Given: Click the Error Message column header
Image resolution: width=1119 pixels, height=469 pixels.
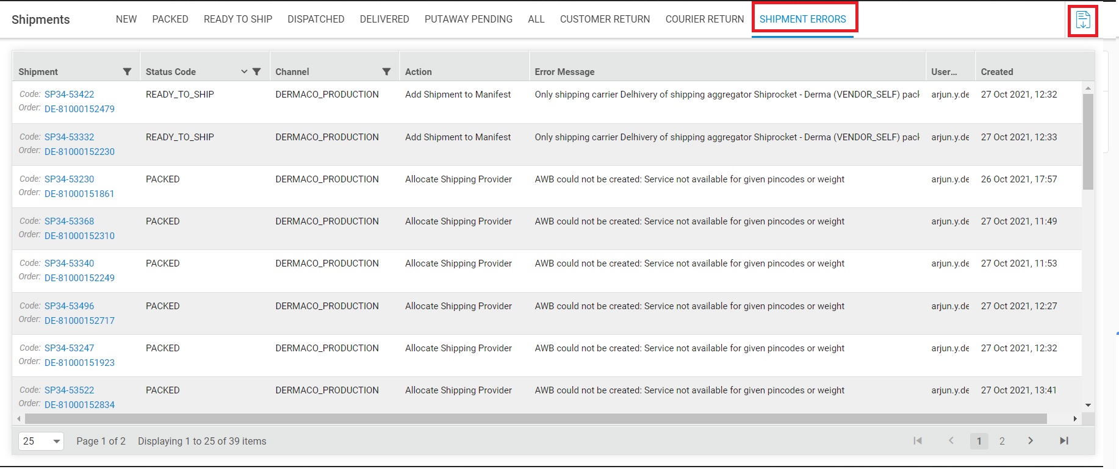Looking at the screenshot, I should point(564,72).
